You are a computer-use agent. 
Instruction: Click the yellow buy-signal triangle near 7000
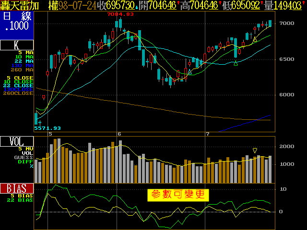pyautogui.click(x=255, y=39)
